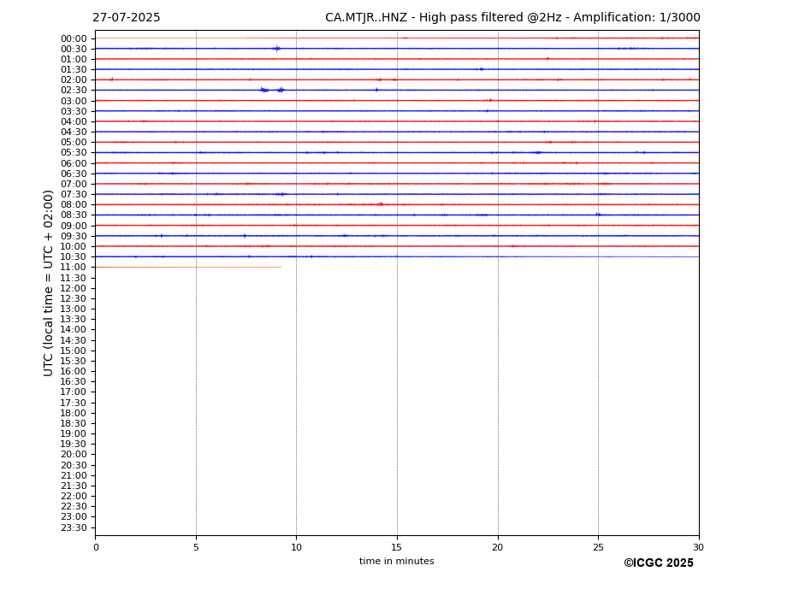Click the 20:00 time row label
This screenshot has height=595, width=793.
coord(74,455)
